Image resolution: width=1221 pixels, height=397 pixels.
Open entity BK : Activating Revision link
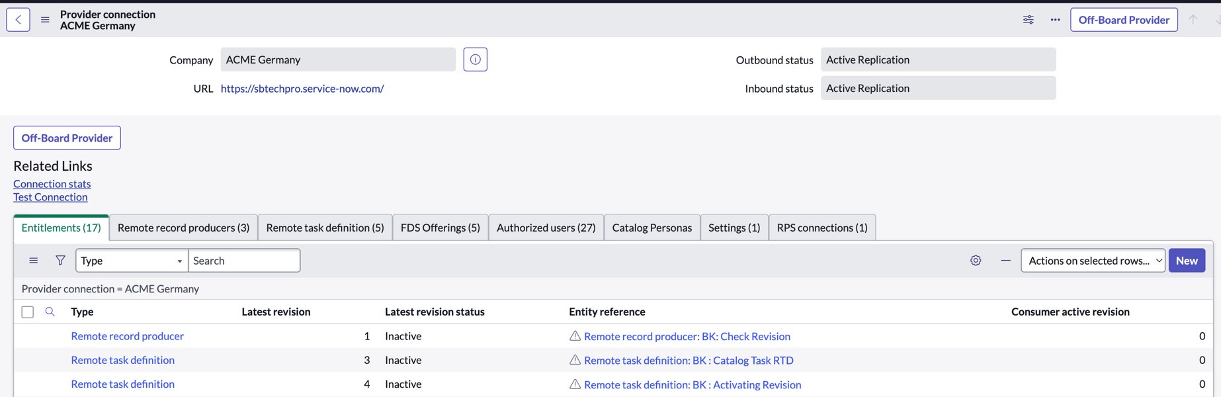point(693,384)
